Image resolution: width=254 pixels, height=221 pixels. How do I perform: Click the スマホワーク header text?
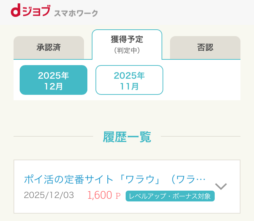(x=76, y=13)
